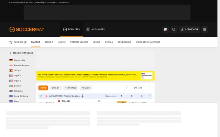Screen dimensions: 220x137
Task: Open the Actualités tab
Action: click(x=96, y=29)
